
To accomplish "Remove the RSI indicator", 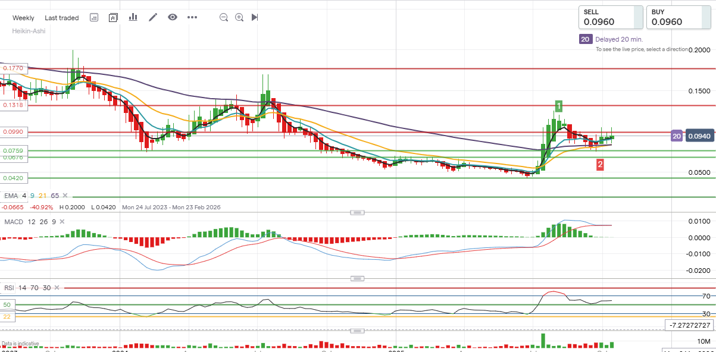I will [58, 288].
